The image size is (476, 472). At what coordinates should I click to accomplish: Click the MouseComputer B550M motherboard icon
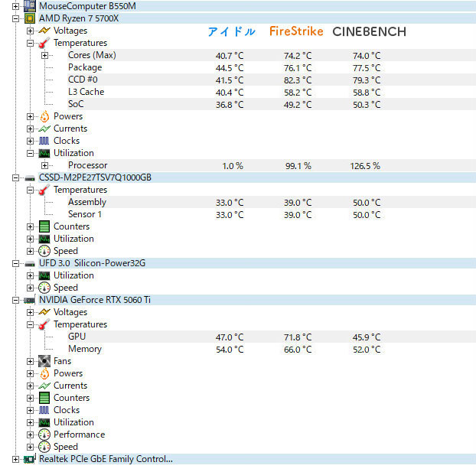coord(30,6)
